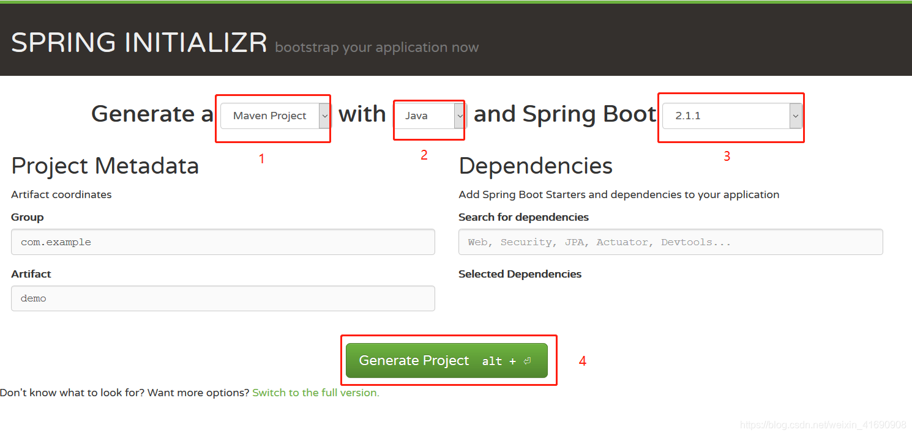Image resolution: width=912 pixels, height=436 pixels.
Task: Open the Java language dropdown
Action: click(429, 116)
